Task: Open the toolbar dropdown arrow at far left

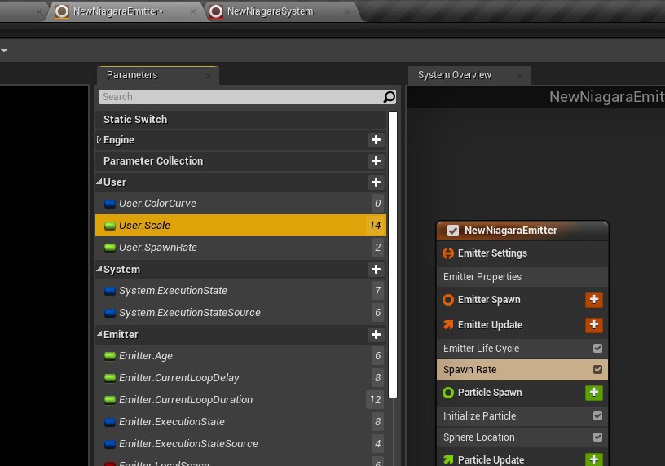Action: (4, 51)
